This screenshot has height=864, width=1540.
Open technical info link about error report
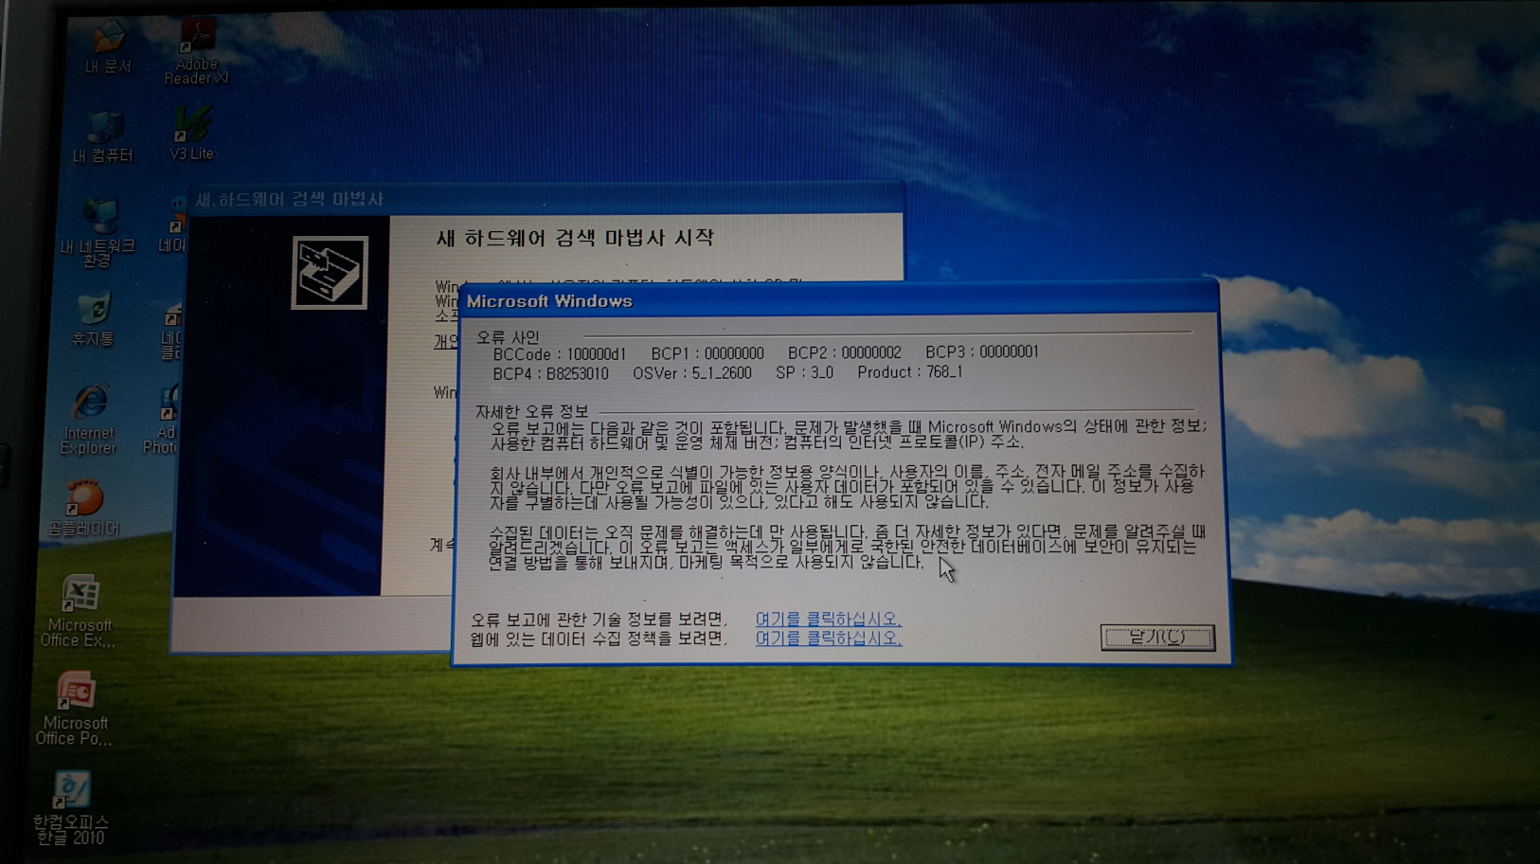828,619
